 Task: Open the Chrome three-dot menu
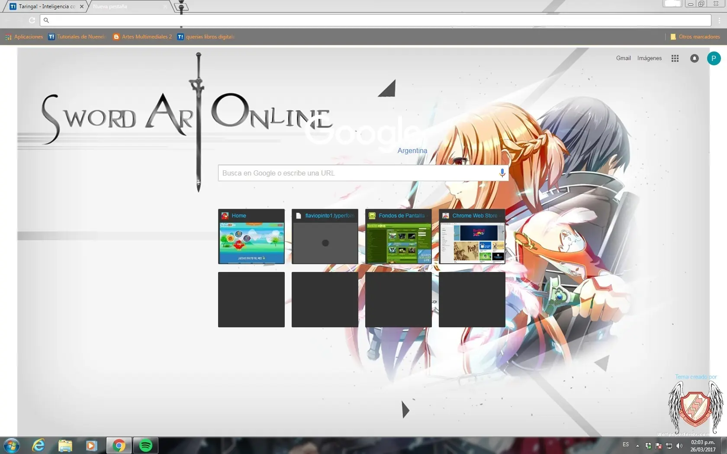click(x=719, y=20)
